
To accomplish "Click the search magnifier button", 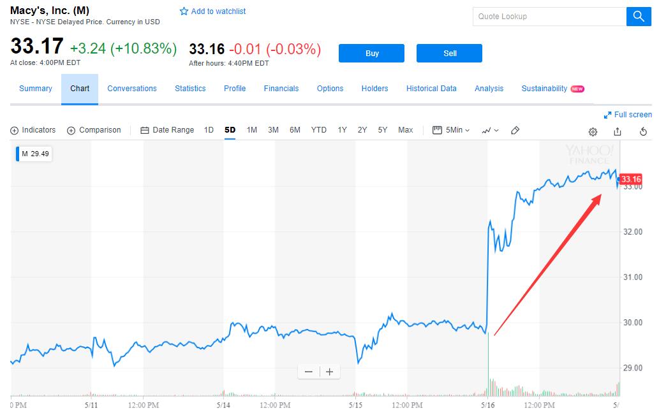I will (639, 17).
